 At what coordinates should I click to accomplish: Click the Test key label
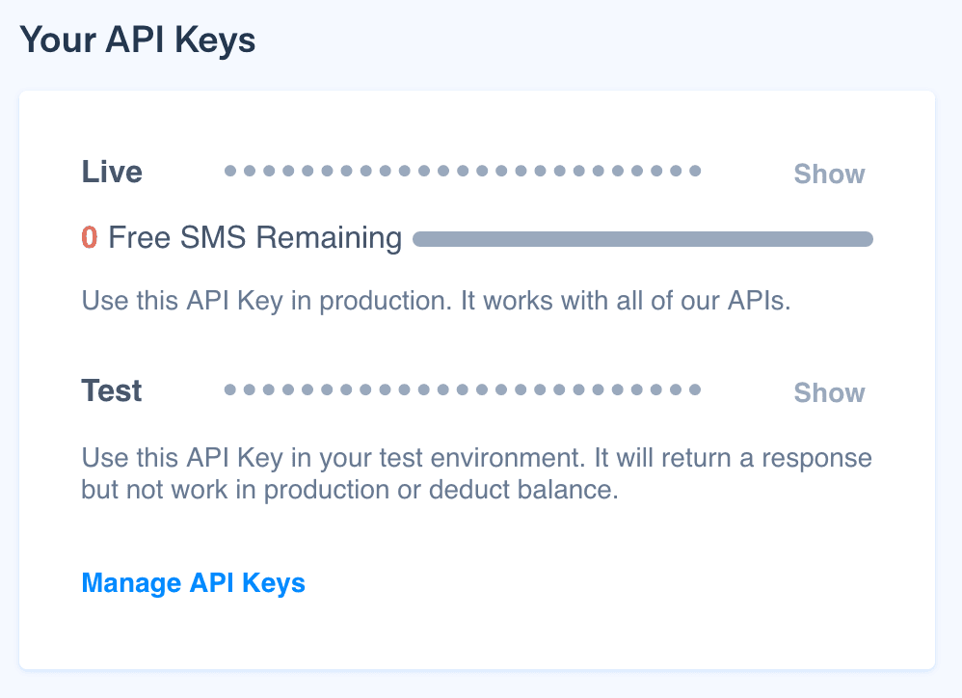[112, 390]
